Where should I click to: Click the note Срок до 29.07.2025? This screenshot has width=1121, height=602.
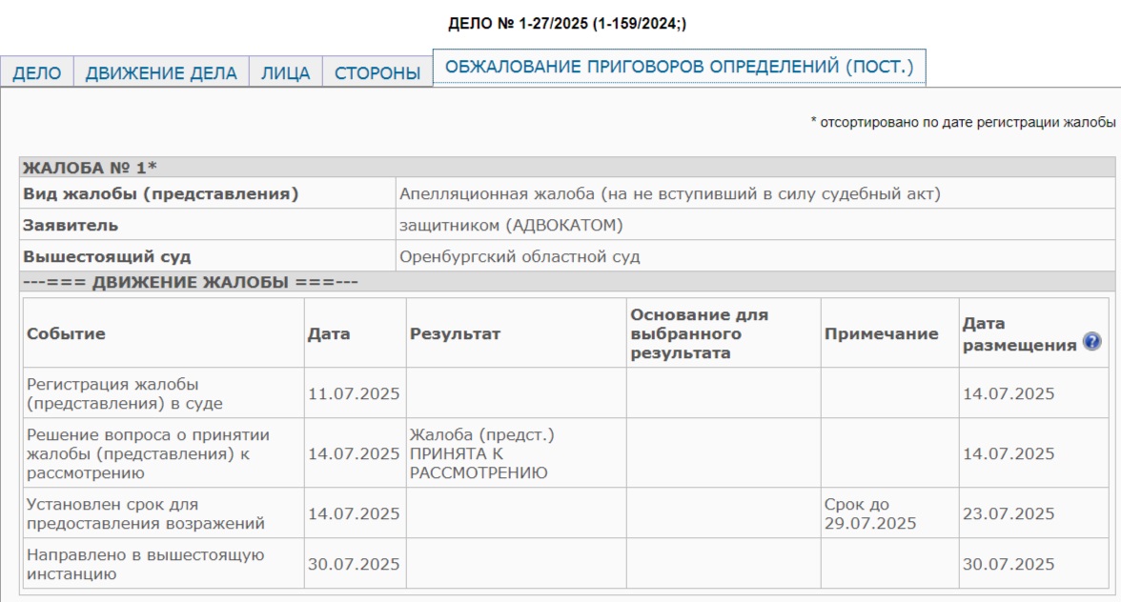pos(869,513)
